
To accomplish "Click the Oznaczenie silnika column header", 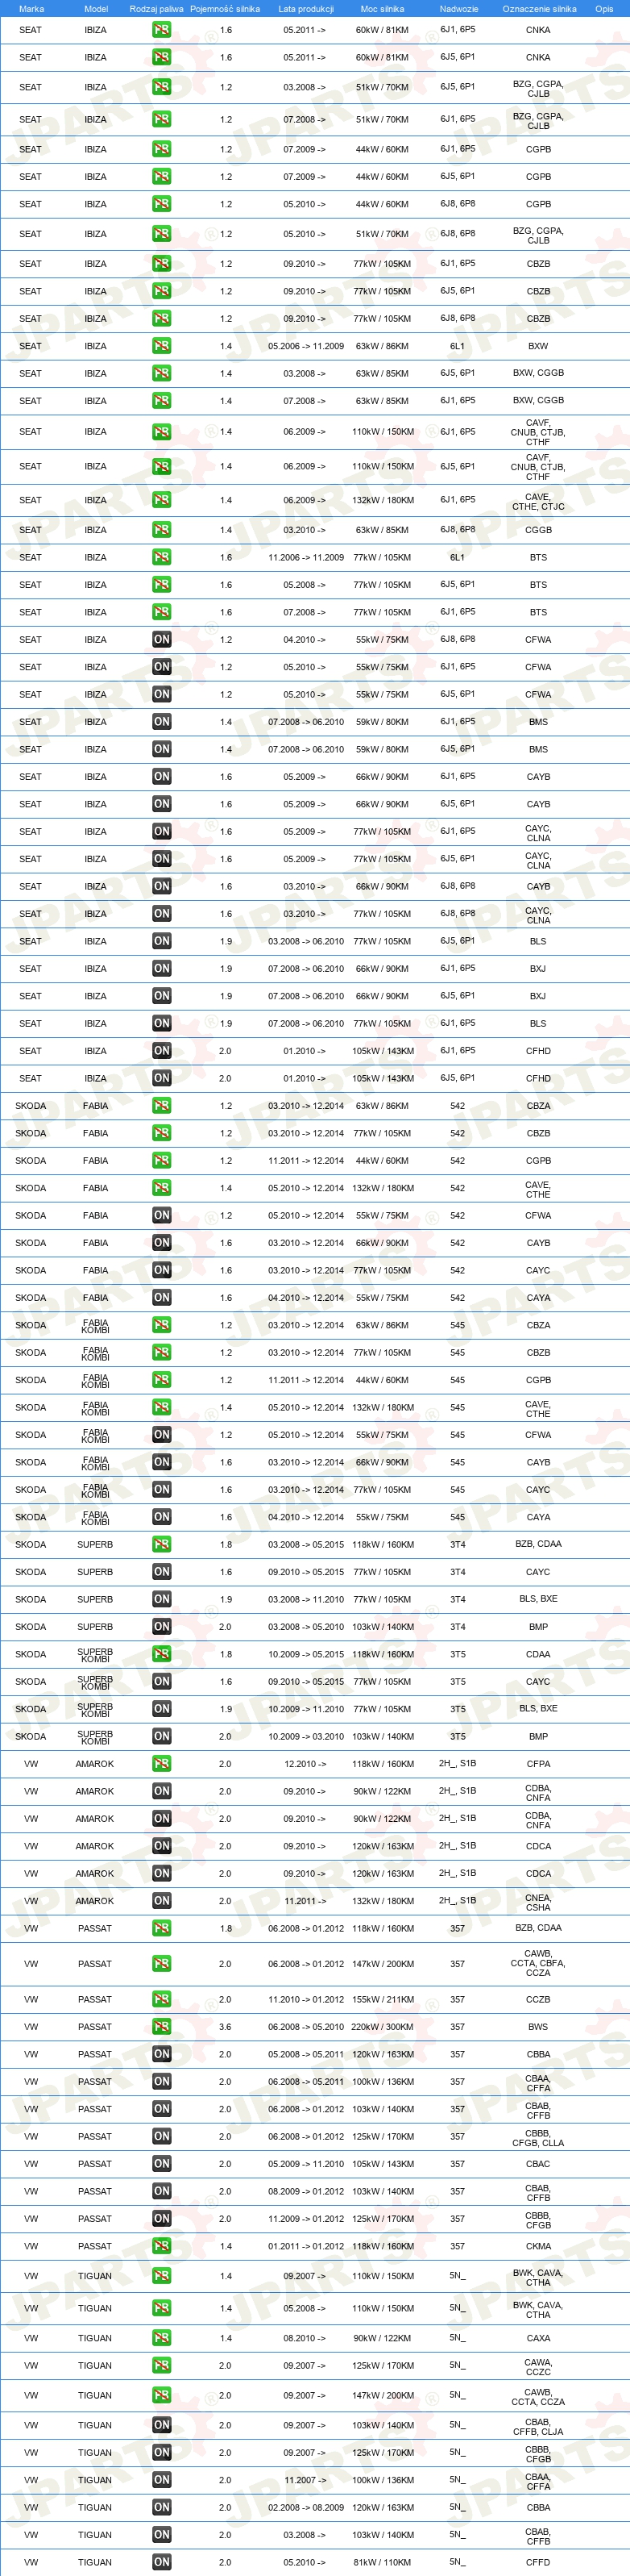I will click(x=539, y=9).
